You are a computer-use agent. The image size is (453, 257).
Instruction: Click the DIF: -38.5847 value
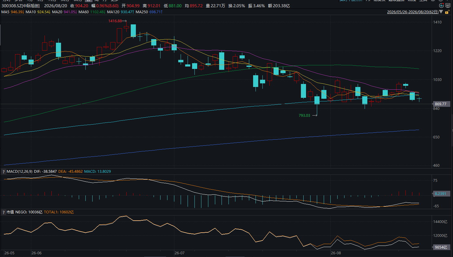click(45, 172)
